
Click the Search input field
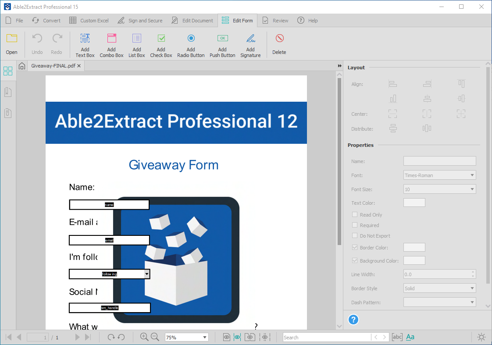click(327, 338)
